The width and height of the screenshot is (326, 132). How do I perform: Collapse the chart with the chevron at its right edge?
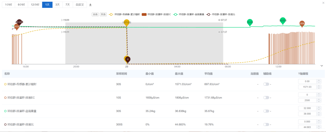(x=322, y=66)
